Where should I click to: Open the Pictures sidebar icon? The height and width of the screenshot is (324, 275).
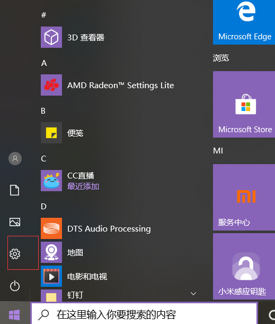pyautogui.click(x=15, y=222)
